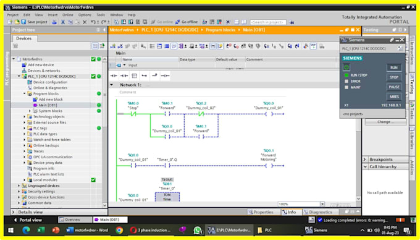Click the green checkmark beside PLC_1 device
The width and height of the screenshot is (420, 240).
pos(93,77)
